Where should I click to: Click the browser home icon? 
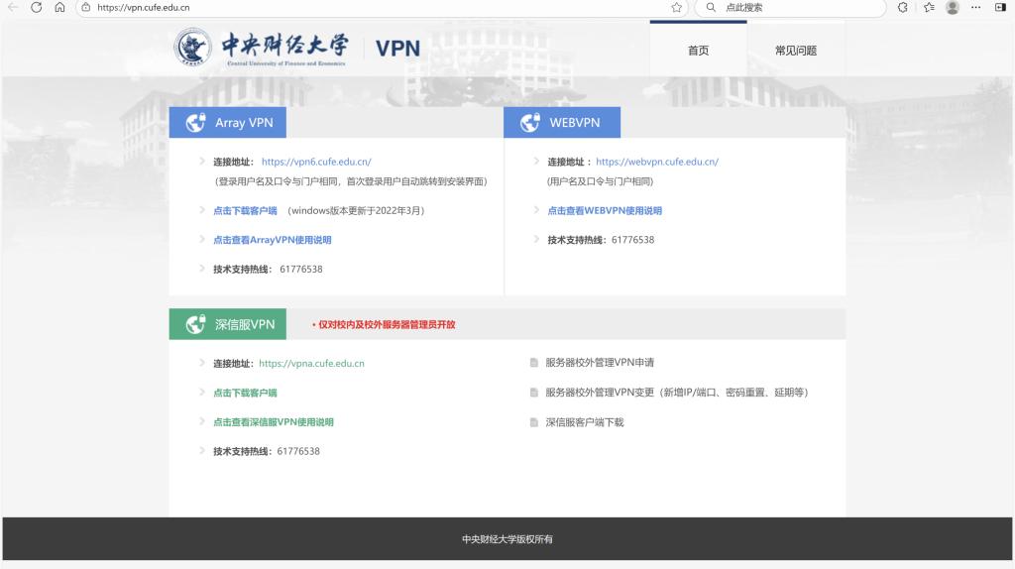click(x=59, y=7)
